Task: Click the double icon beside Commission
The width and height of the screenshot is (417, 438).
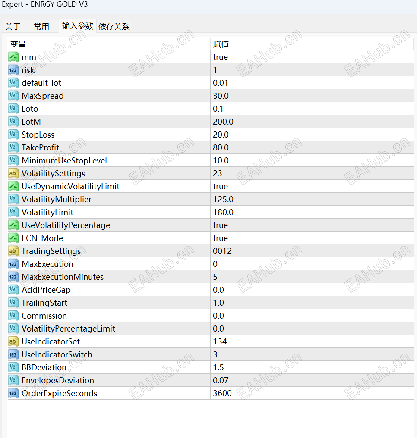Action: (x=13, y=316)
